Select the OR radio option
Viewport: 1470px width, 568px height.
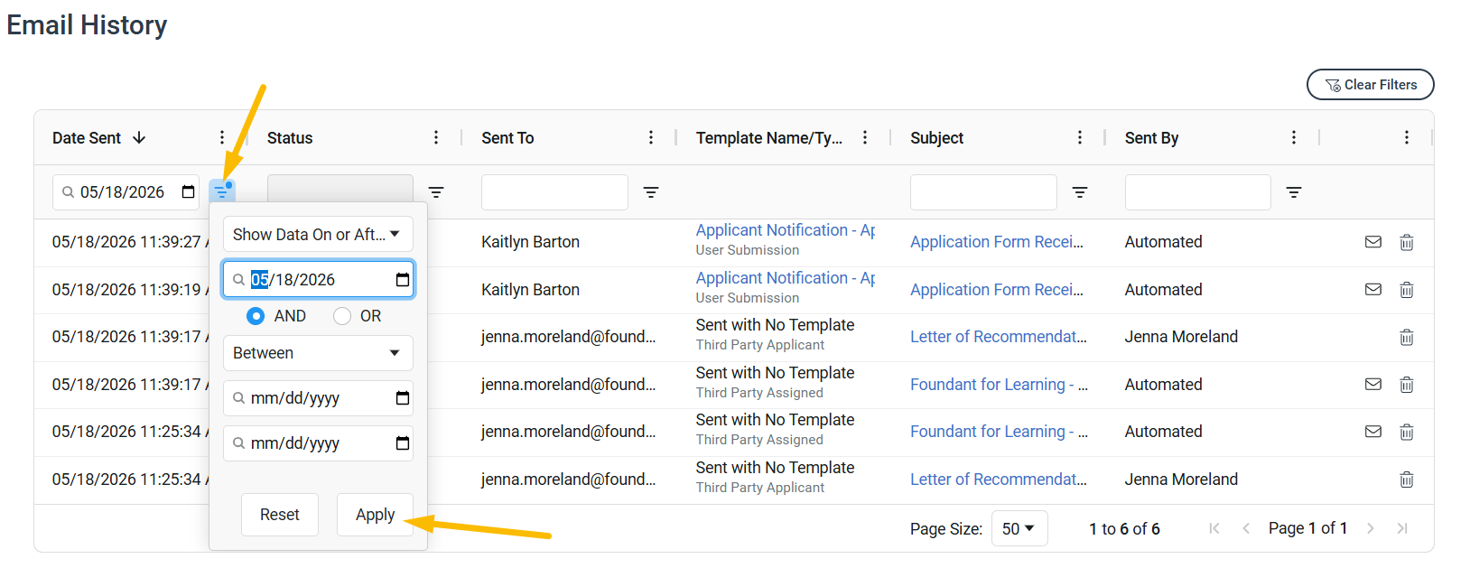342,316
